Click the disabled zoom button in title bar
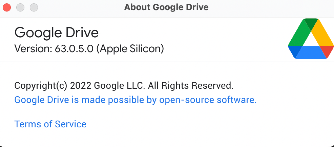 [x=34, y=8]
